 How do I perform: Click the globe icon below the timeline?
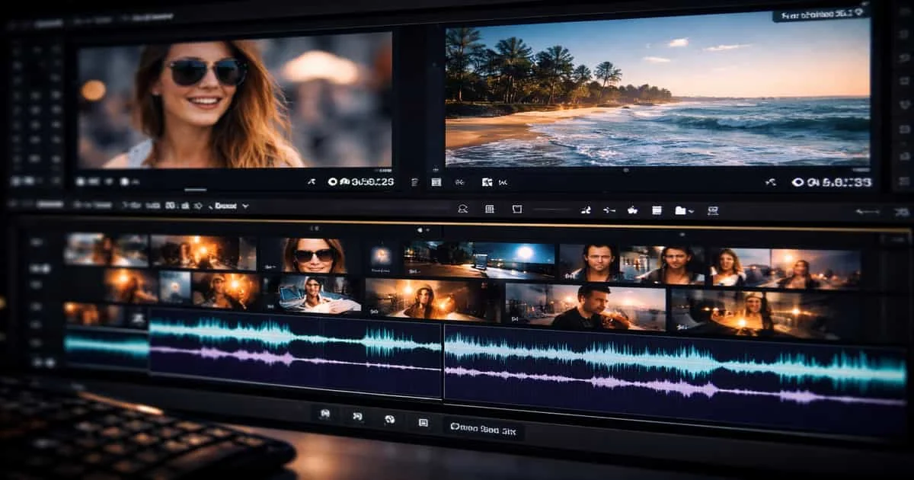click(390, 418)
